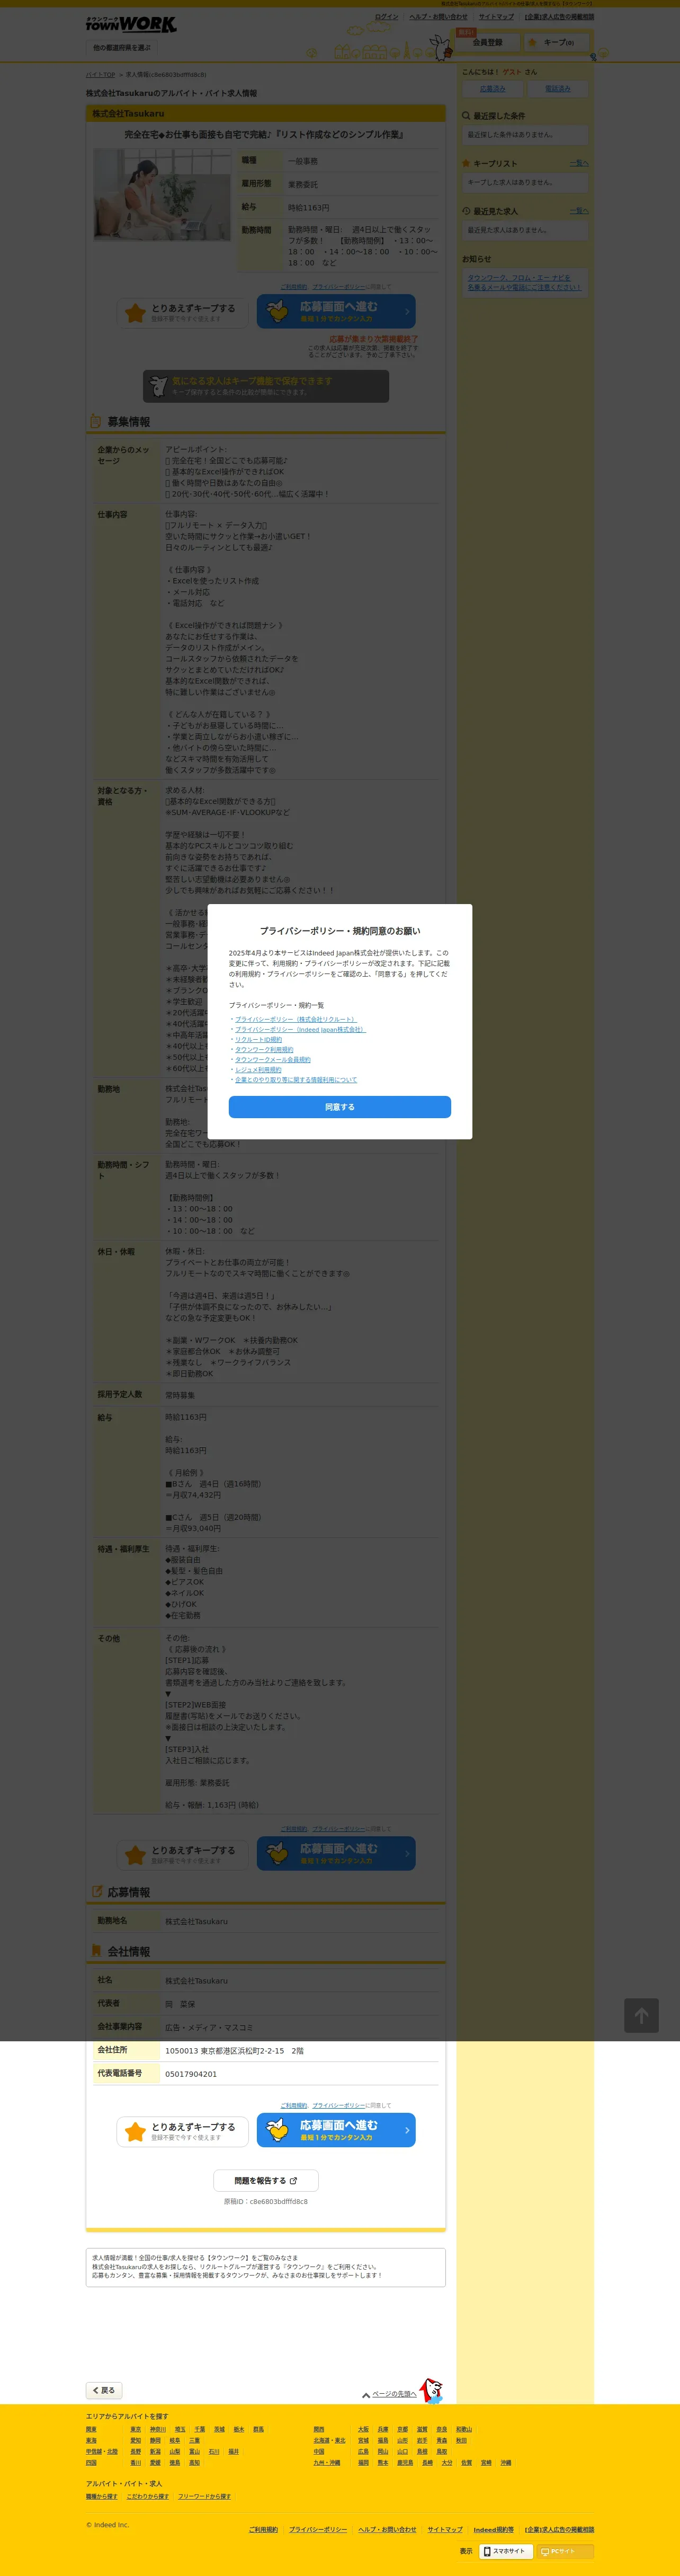Image resolution: width=680 pixels, height=2576 pixels.
Task: Click サイトマップ in the top header
Action: tap(496, 17)
